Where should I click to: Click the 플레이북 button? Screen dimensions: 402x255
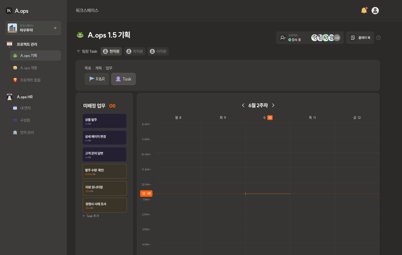(360, 38)
